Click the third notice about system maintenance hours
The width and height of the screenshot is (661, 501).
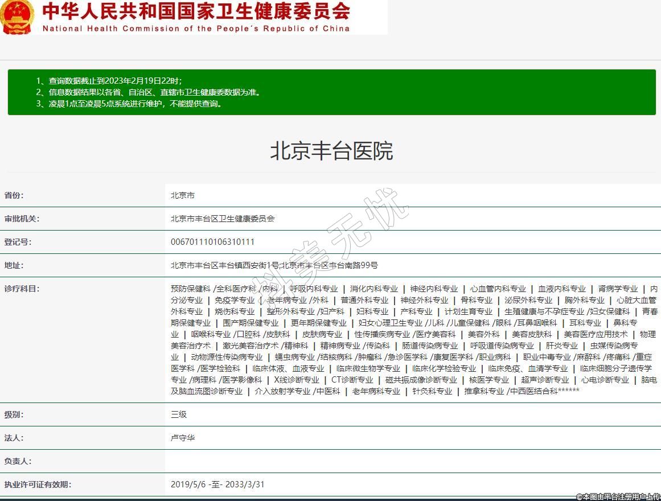[129, 104]
